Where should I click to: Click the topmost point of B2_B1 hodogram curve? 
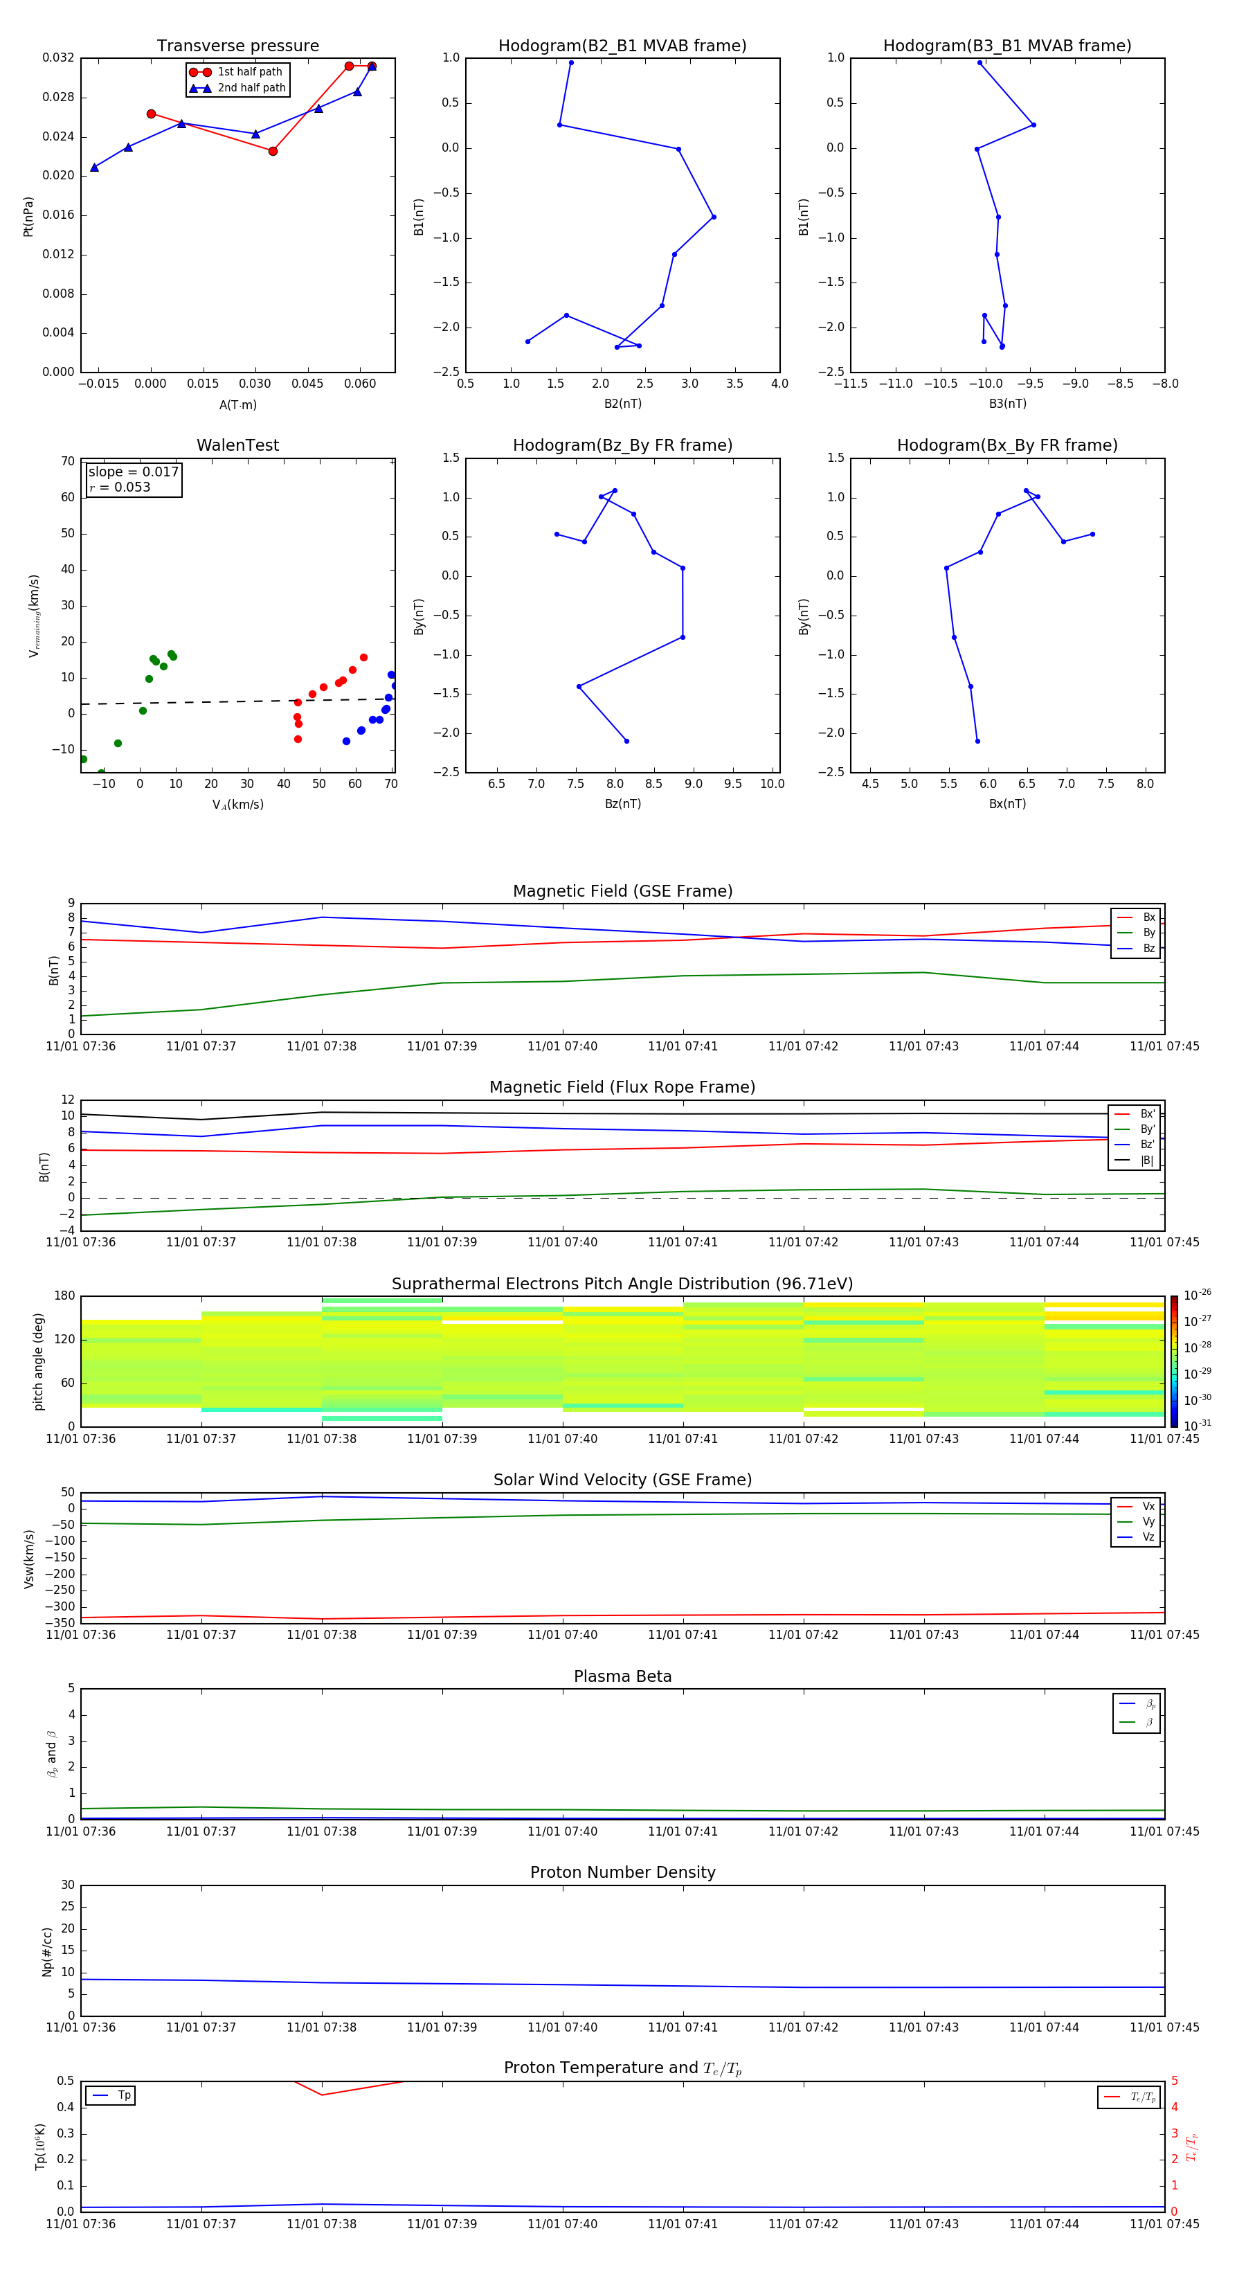(x=571, y=62)
